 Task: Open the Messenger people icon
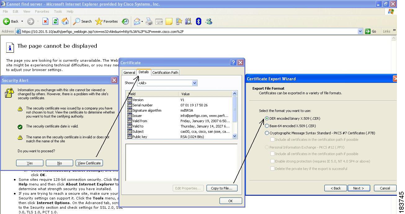tap(209, 21)
